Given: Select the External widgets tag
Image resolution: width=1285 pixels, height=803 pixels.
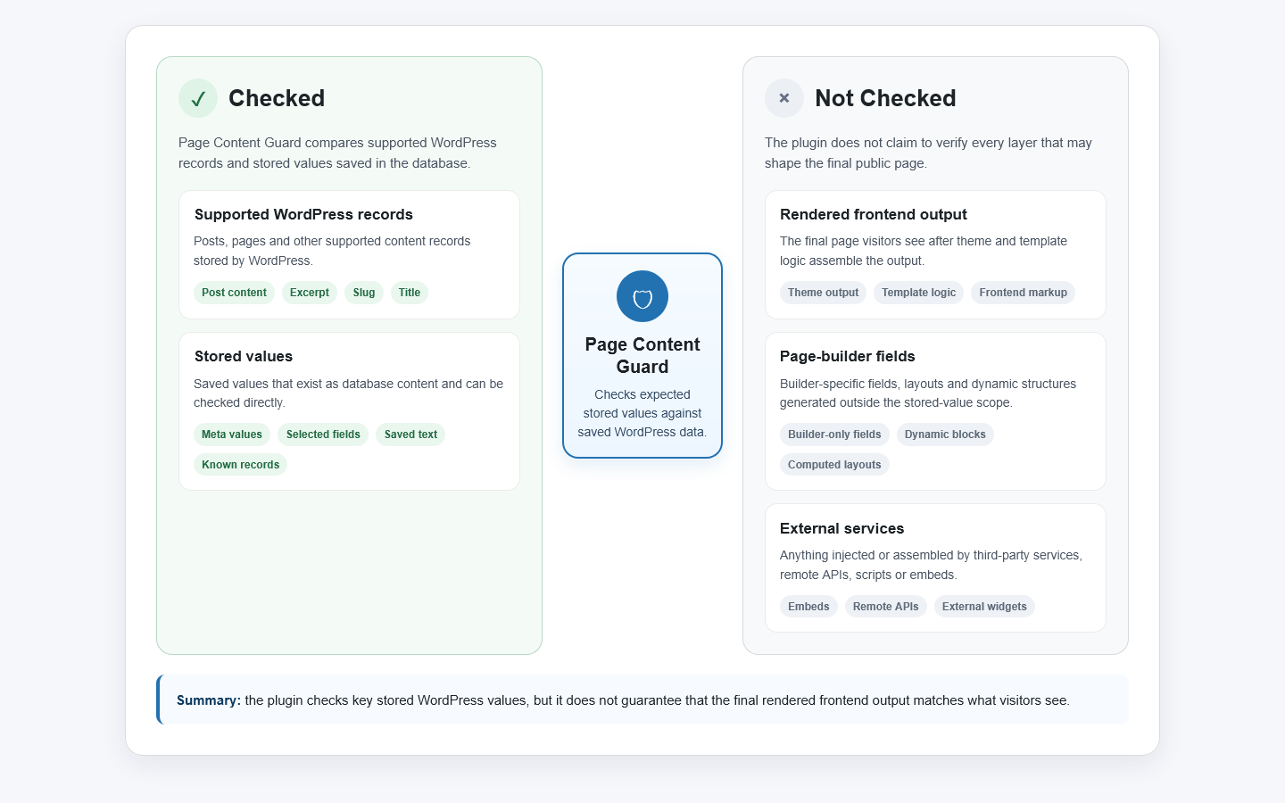Looking at the screenshot, I should [x=984, y=607].
